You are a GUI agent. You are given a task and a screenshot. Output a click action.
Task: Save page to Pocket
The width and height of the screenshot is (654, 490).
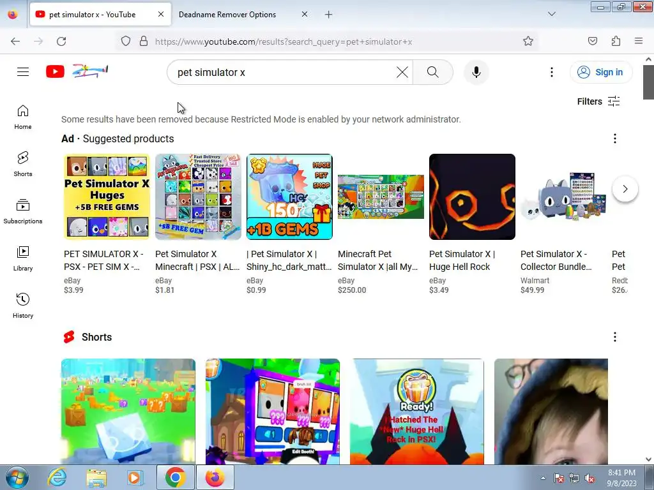[x=592, y=41]
